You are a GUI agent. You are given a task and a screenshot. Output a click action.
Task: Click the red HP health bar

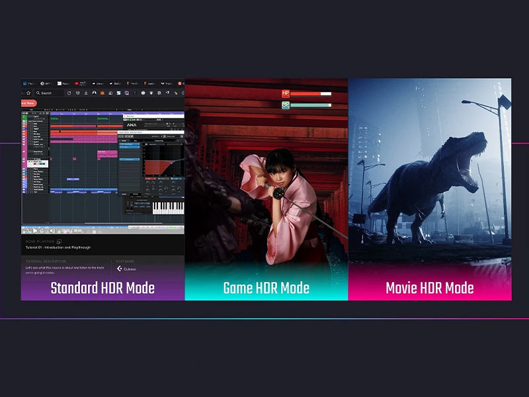(311, 93)
